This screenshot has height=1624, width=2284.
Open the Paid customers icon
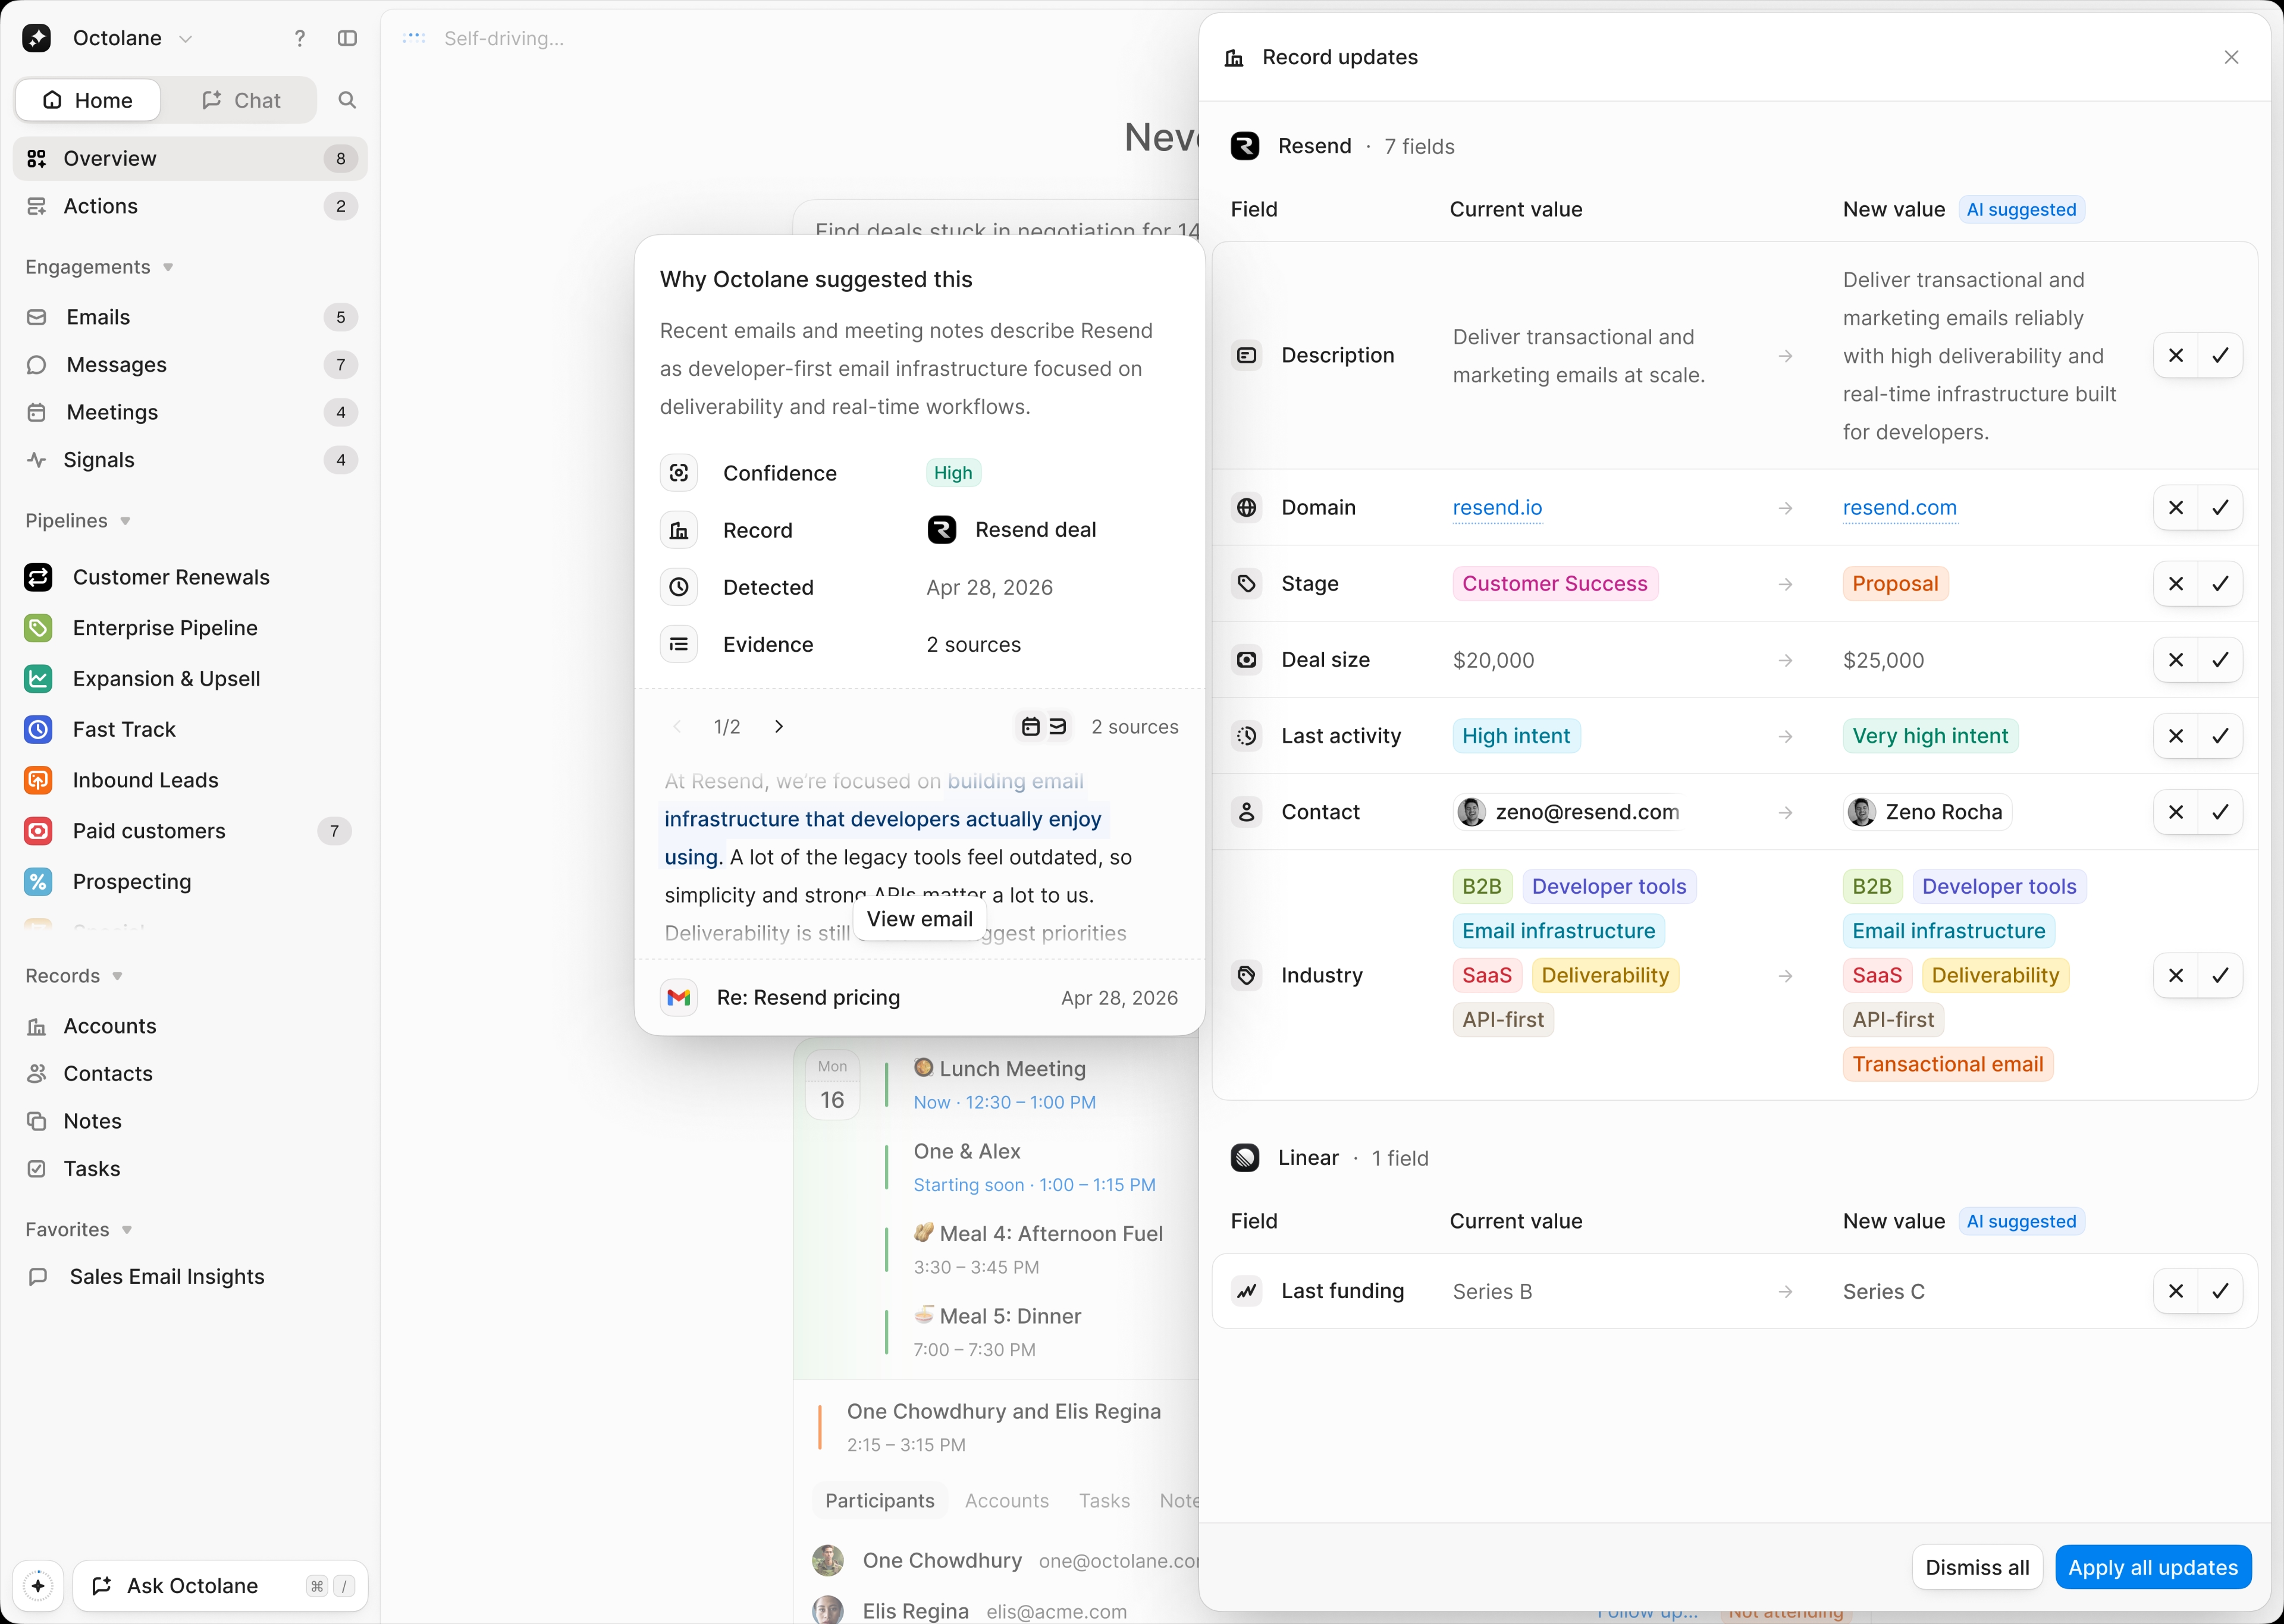[38, 831]
